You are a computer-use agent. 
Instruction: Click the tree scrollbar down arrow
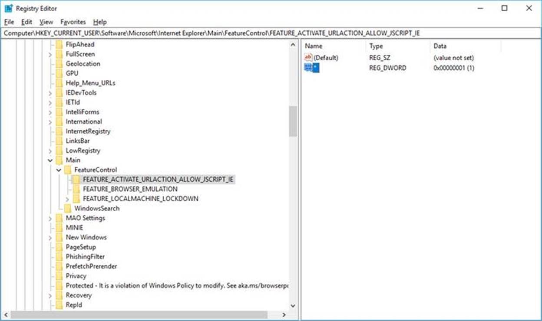tap(293, 306)
